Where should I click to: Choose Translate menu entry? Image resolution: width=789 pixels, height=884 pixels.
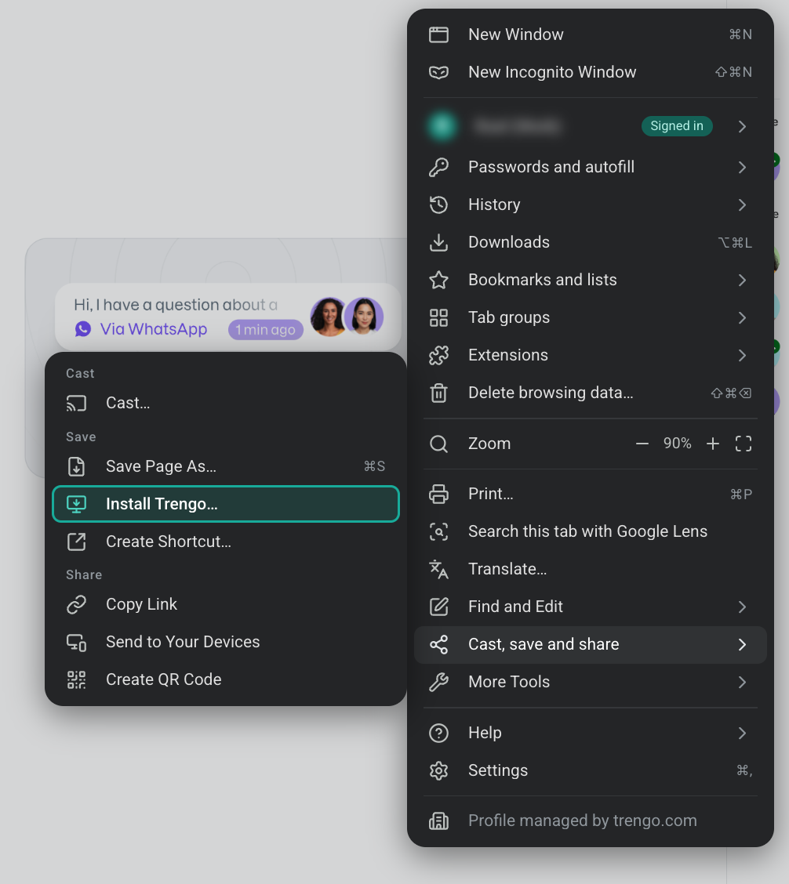tap(591, 570)
